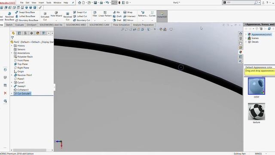Open the DimXpertManager tab icon

tap(31, 33)
